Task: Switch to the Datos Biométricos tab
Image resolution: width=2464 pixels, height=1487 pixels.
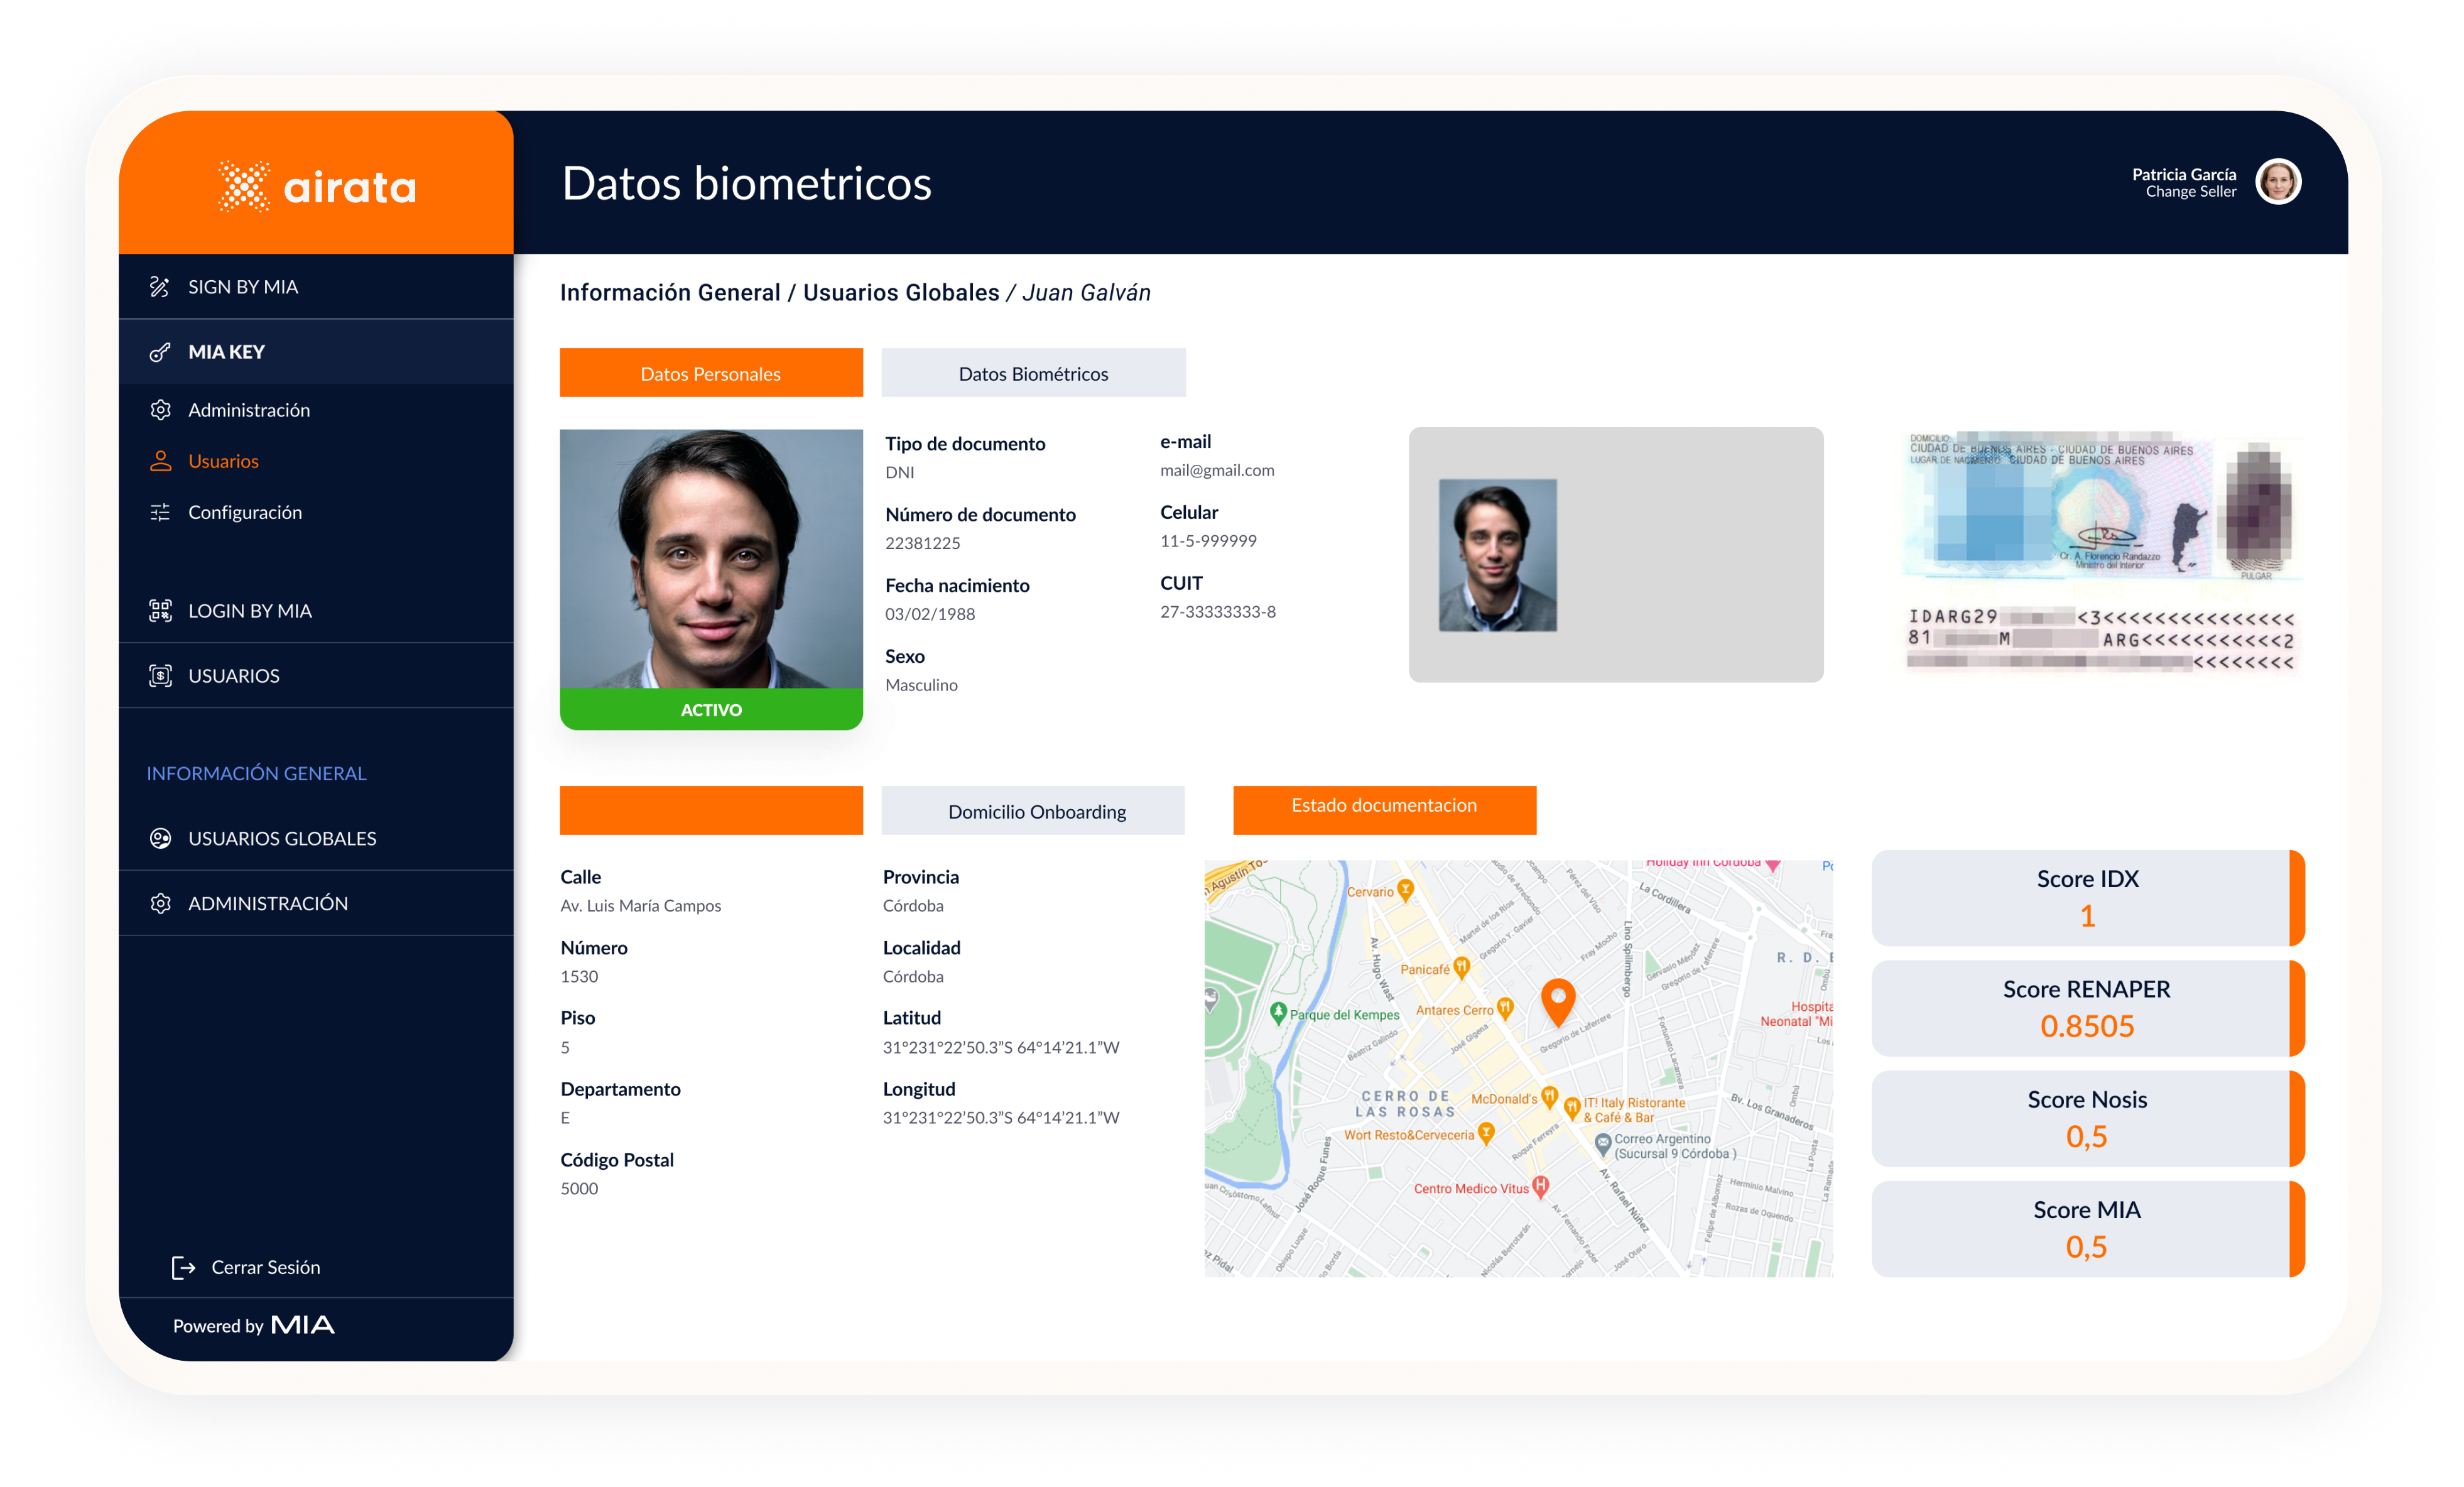Action: coord(1033,373)
